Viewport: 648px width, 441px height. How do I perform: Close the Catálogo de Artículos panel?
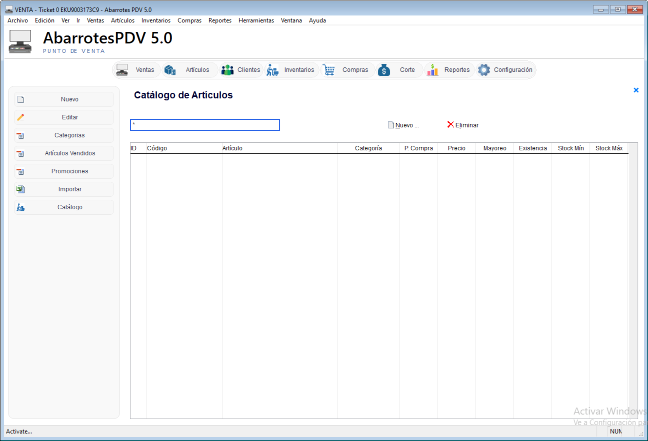point(636,90)
